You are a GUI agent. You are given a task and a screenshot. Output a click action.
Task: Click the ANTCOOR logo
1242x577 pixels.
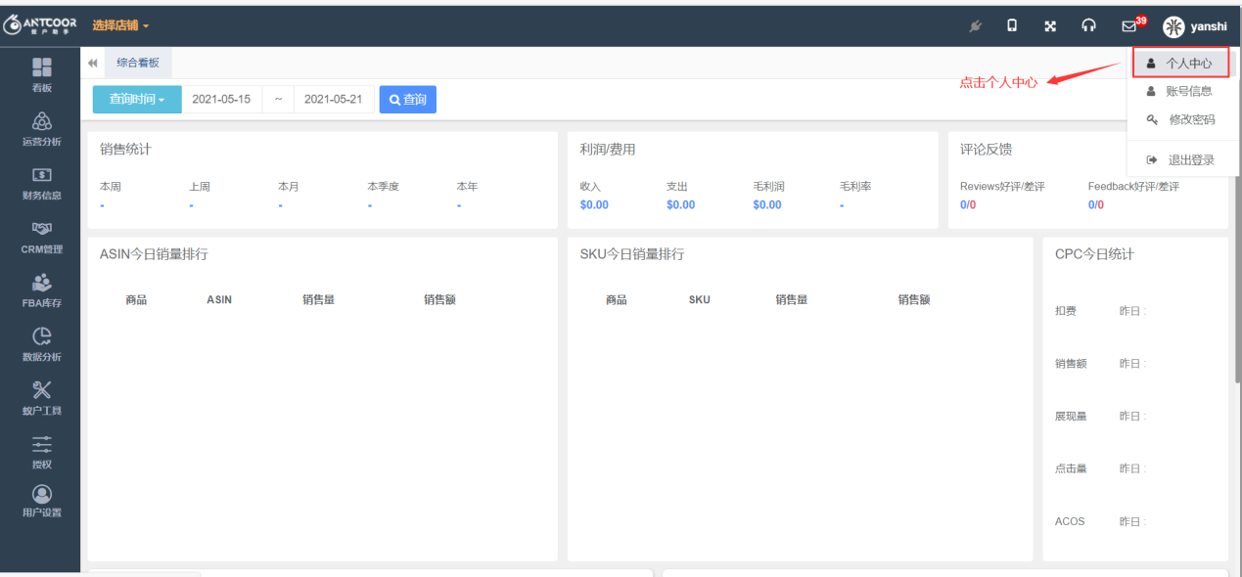[40, 25]
